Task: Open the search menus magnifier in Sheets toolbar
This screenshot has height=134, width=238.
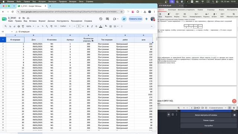Action: click(6, 26)
